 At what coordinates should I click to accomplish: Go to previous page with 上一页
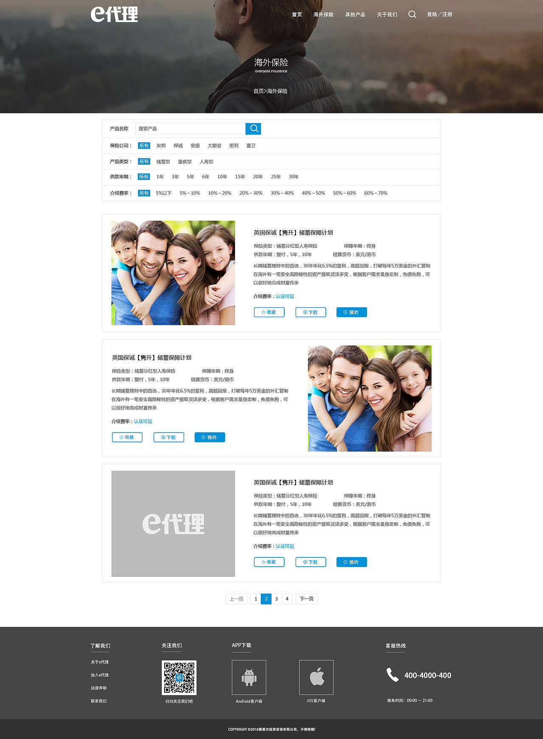[x=236, y=599]
